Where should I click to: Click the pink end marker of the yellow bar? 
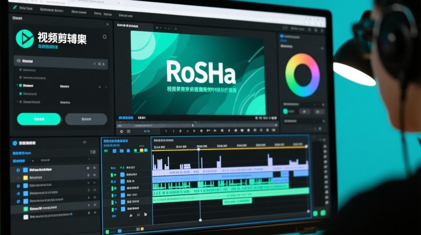[306, 146]
